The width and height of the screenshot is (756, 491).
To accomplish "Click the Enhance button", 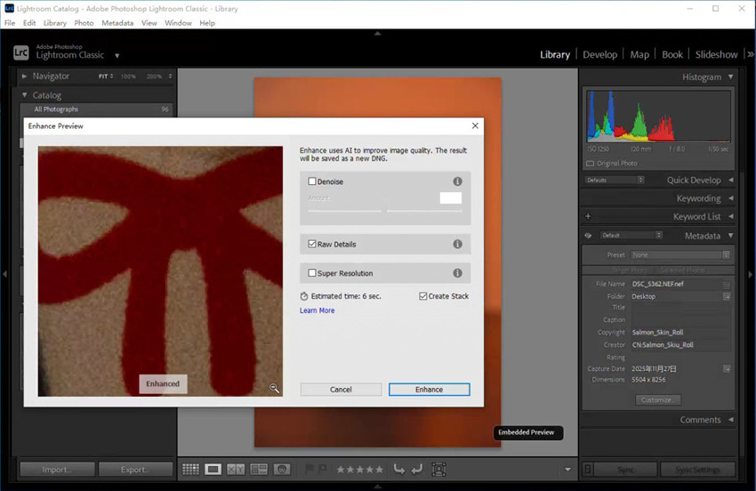I will pyautogui.click(x=429, y=390).
